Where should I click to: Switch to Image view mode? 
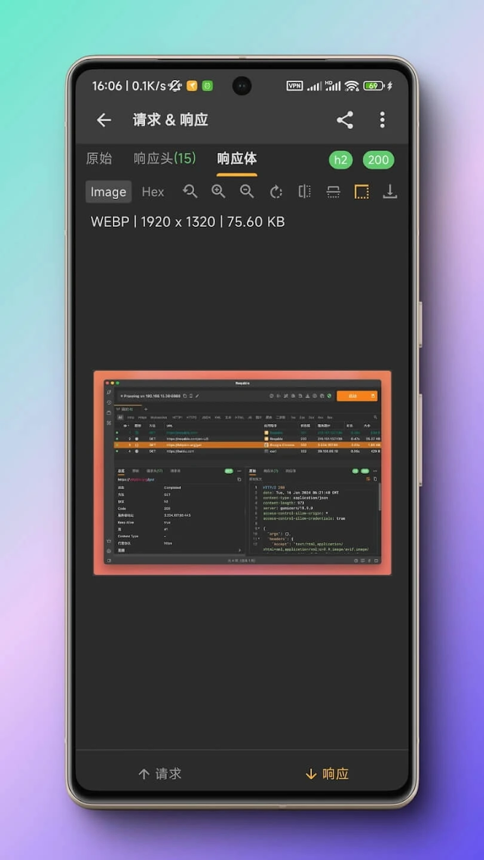coord(108,192)
